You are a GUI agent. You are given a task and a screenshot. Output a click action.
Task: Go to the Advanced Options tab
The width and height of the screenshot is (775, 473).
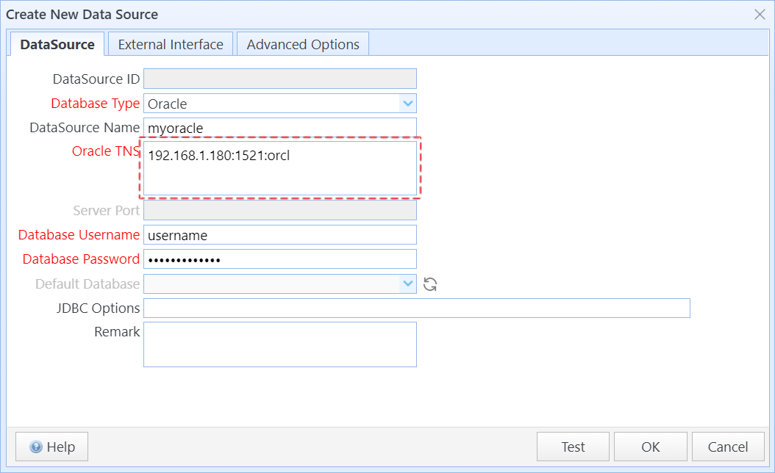pos(303,44)
